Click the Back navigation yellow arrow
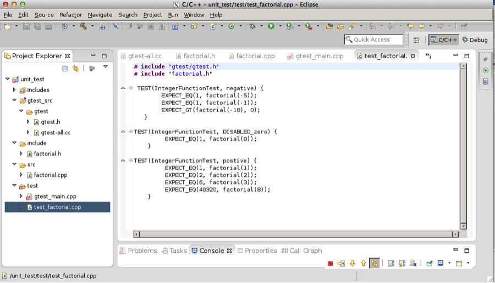 (x=421, y=26)
